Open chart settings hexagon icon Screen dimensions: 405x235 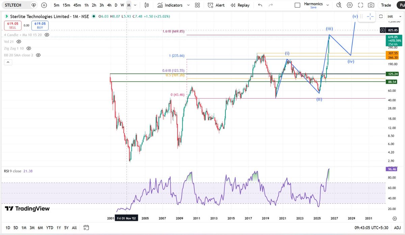click(x=350, y=5)
